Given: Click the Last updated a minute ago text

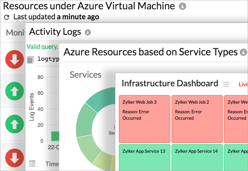Looking at the screenshot, I should pyautogui.click(x=56, y=17).
